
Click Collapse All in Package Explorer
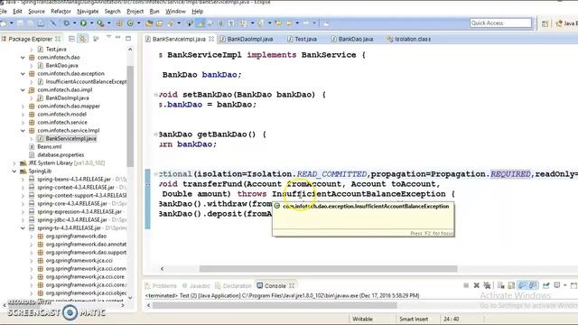point(71,38)
